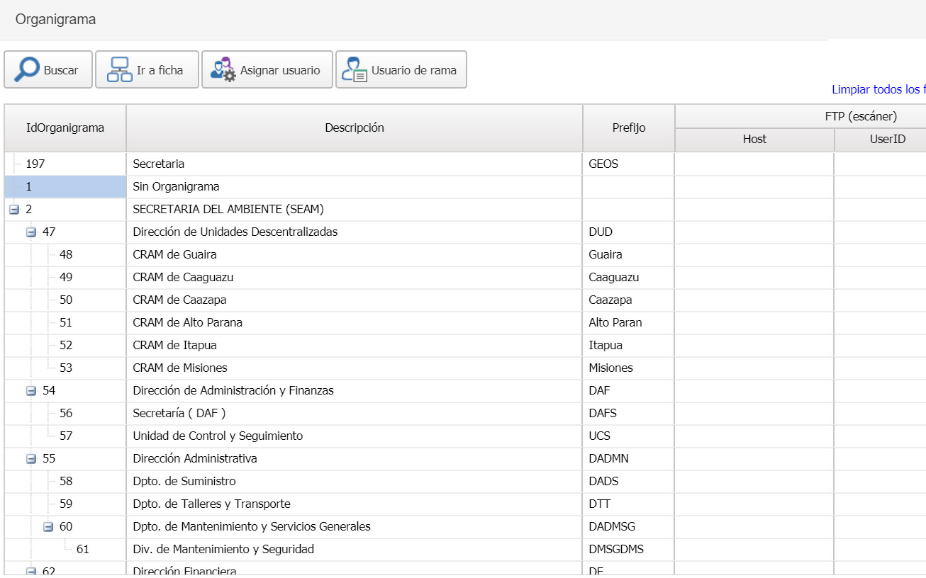This screenshot has width=926, height=578.
Task: Click 'SECRETARIA DEL AMBIENTE (SEAM)' cell
Action: tap(355, 210)
